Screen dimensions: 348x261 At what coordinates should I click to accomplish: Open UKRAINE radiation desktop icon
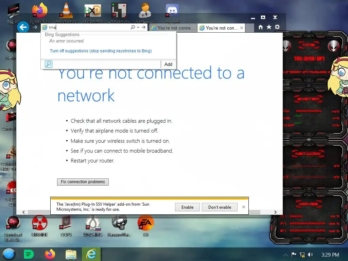coord(39,226)
